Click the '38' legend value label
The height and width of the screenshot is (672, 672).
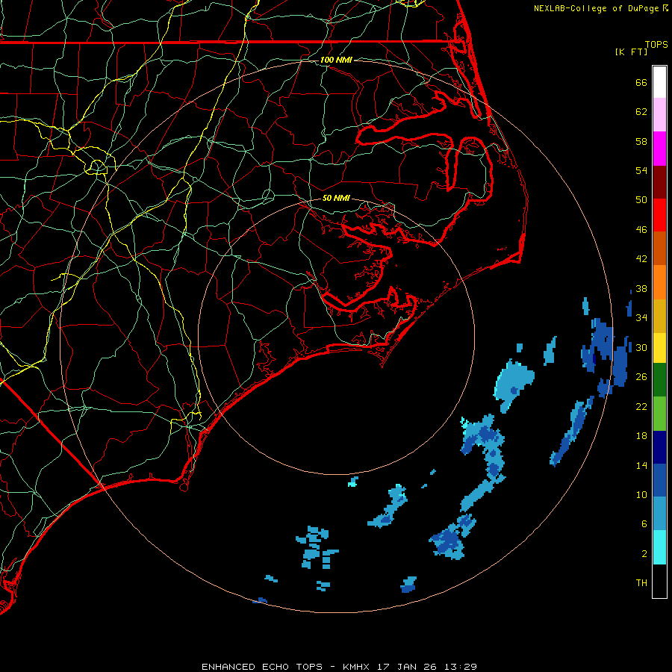click(641, 288)
